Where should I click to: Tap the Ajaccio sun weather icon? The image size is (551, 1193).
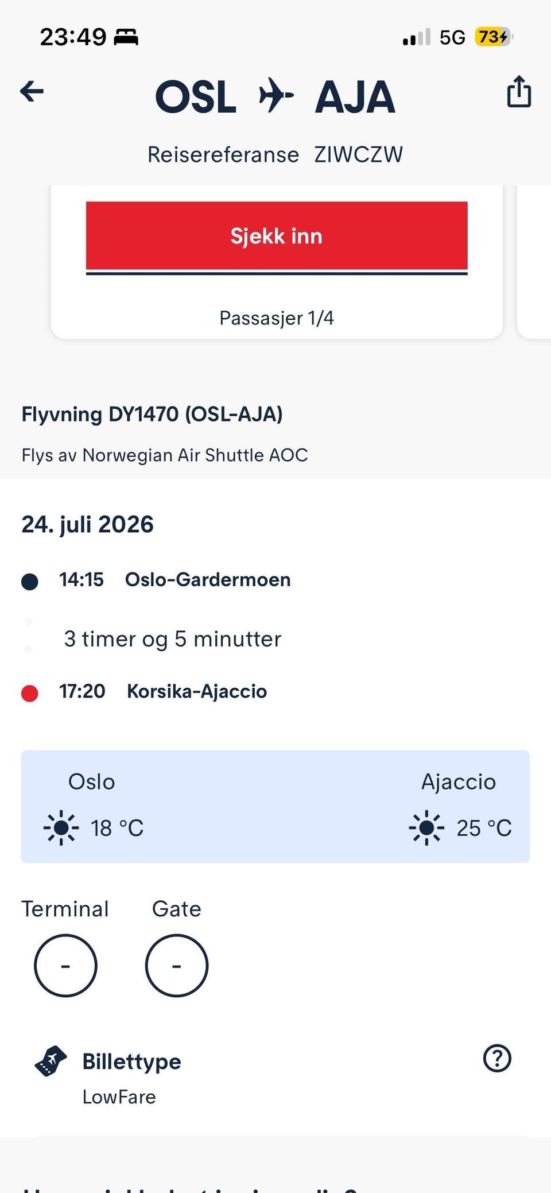426,828
